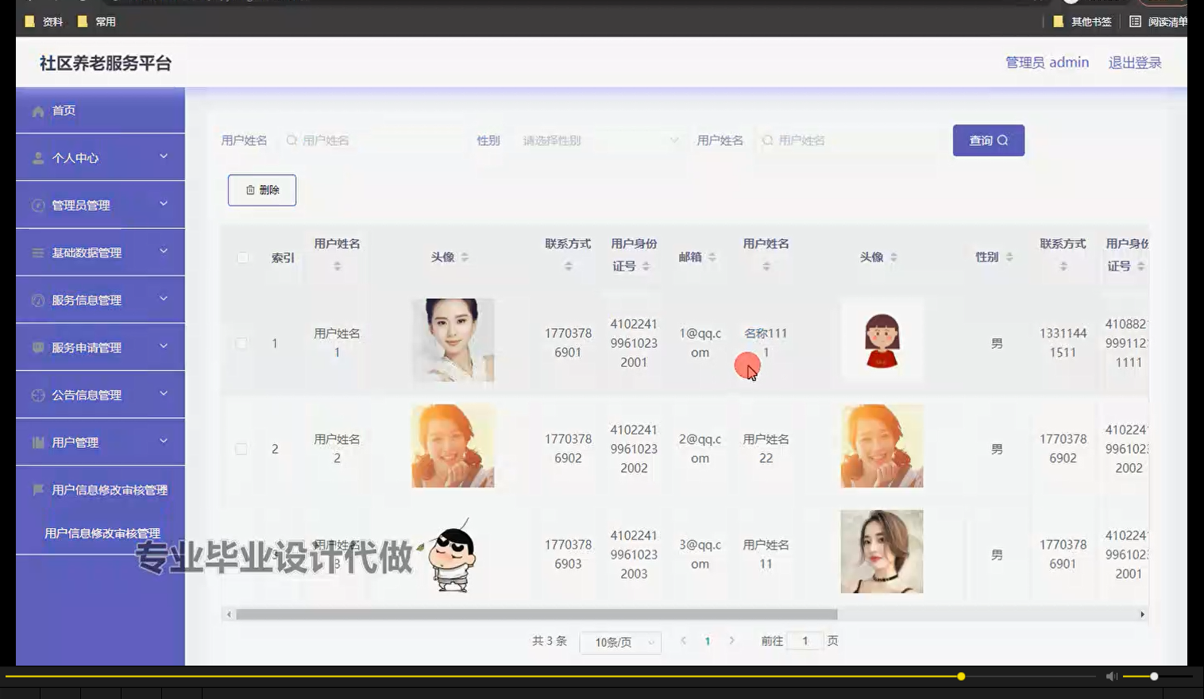1204x699 pixels.
Task: Click the 管理员管理 sidebar icon
Action: point(37,204)
